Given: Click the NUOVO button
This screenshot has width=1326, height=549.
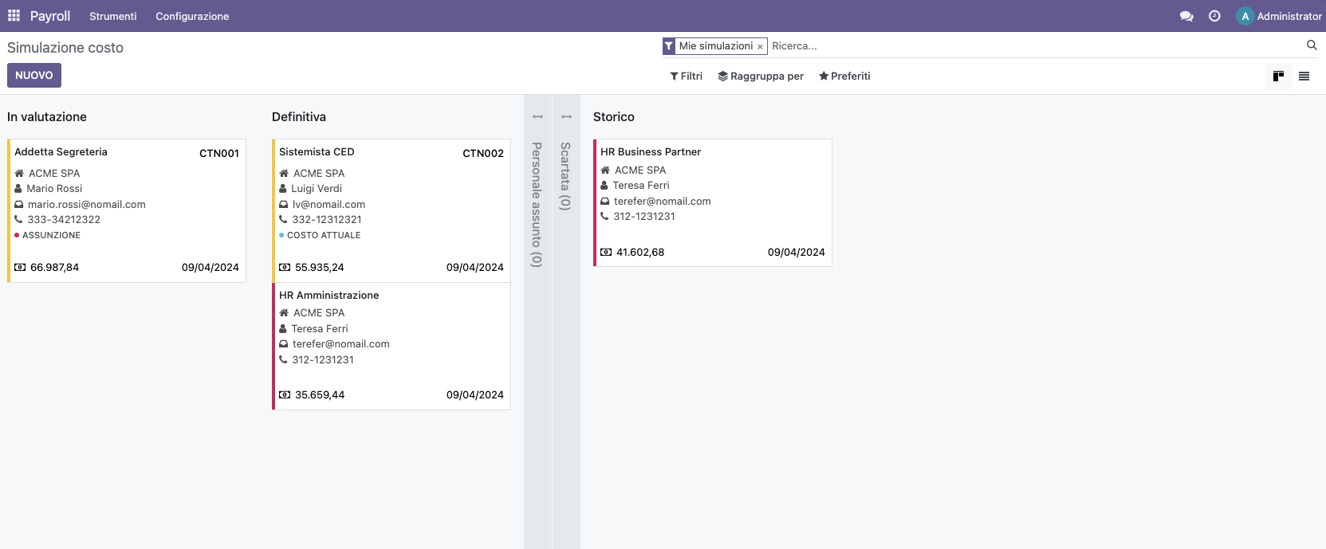Looking at the screenshot, I should [x=34, y=75].
